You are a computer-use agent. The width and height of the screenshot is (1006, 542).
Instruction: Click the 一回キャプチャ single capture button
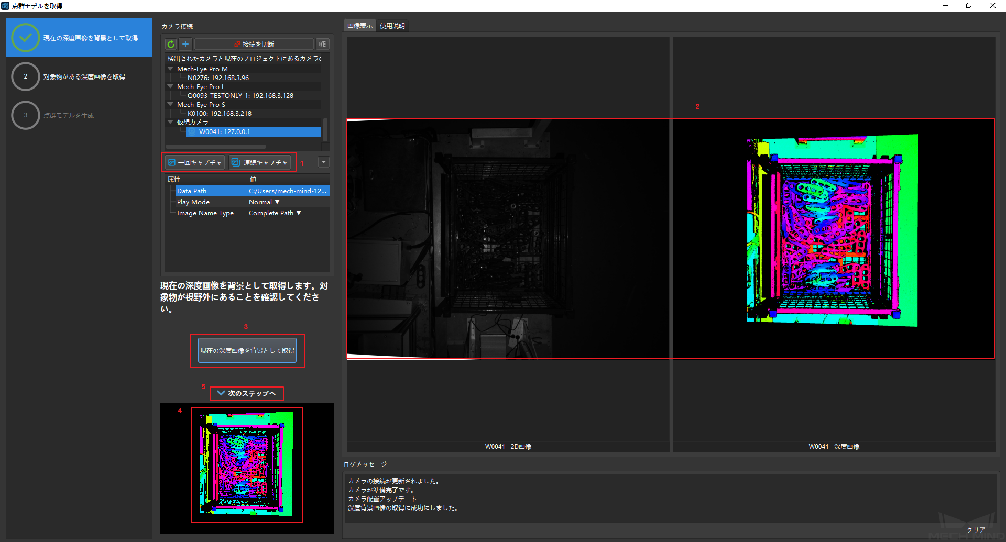tap(195, 163)
